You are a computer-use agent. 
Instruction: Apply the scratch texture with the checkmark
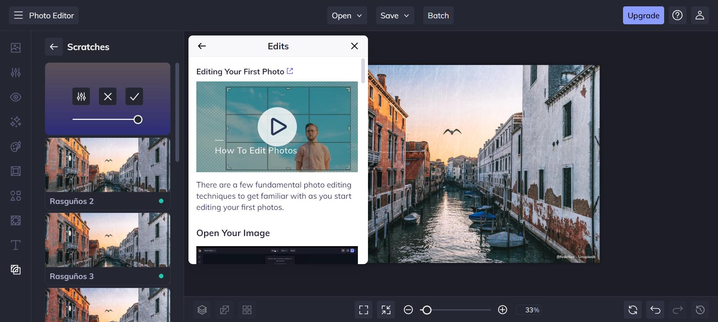pyautogui.click(x=134, y=96)
